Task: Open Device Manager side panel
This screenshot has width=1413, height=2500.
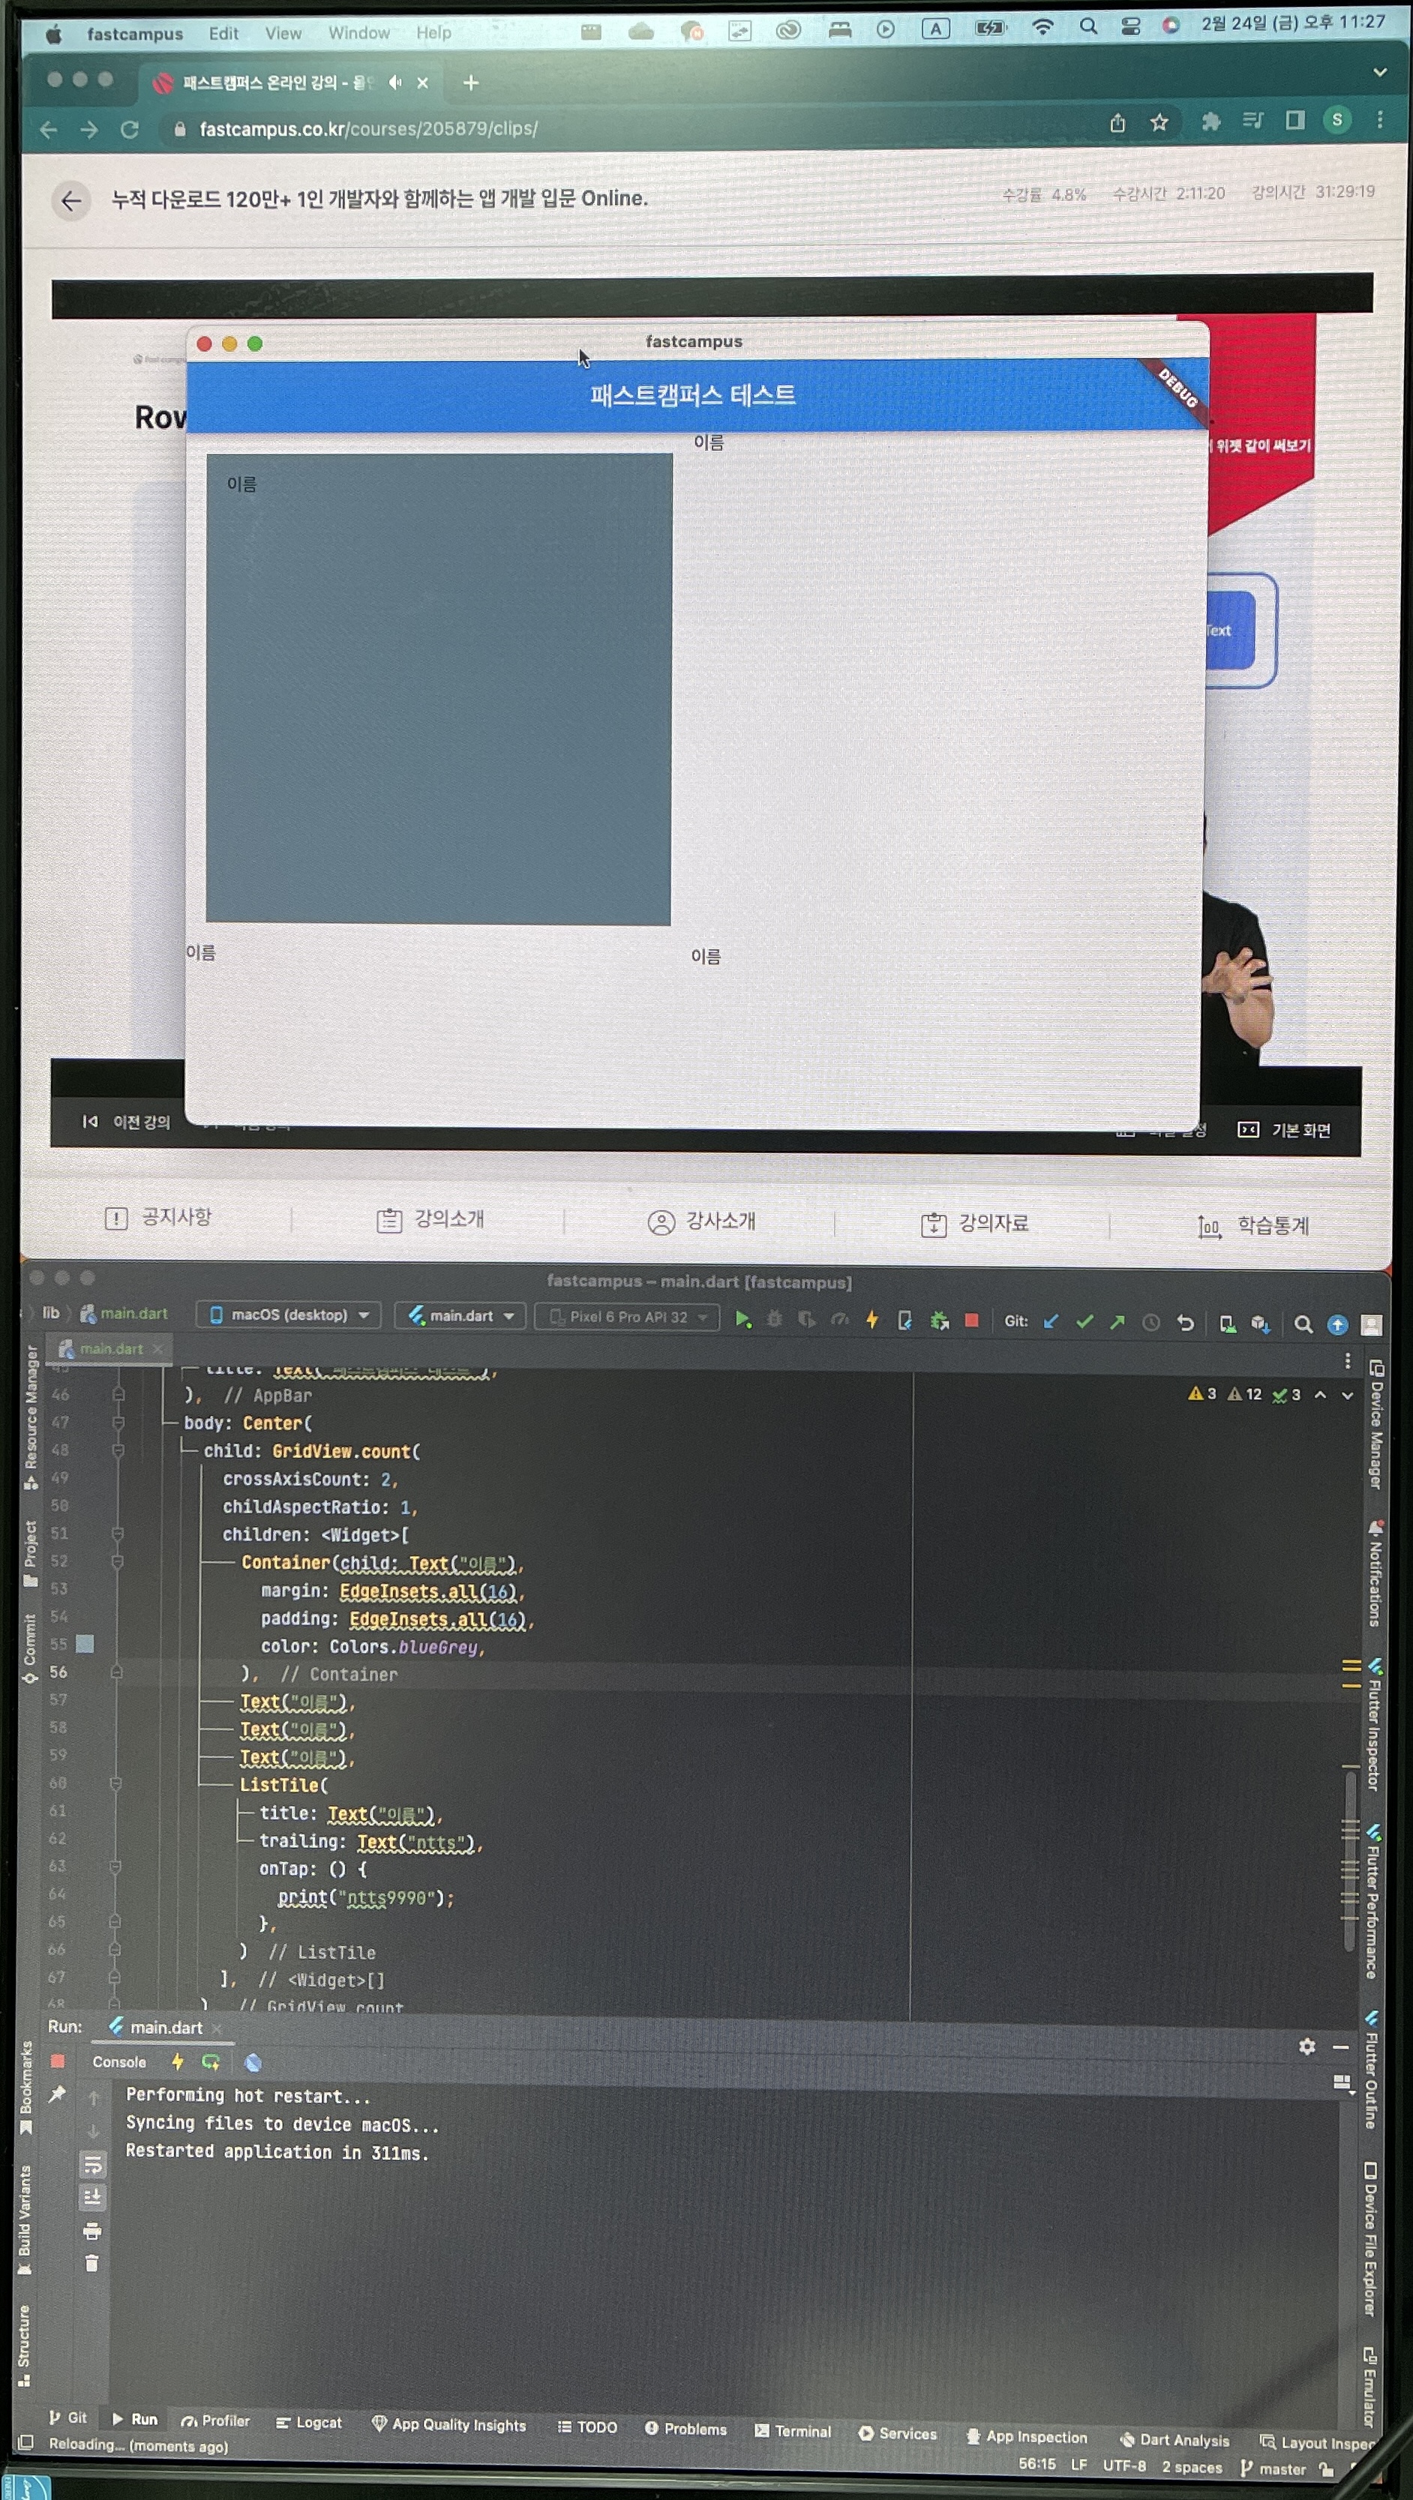Action: coord(1376,1423)
